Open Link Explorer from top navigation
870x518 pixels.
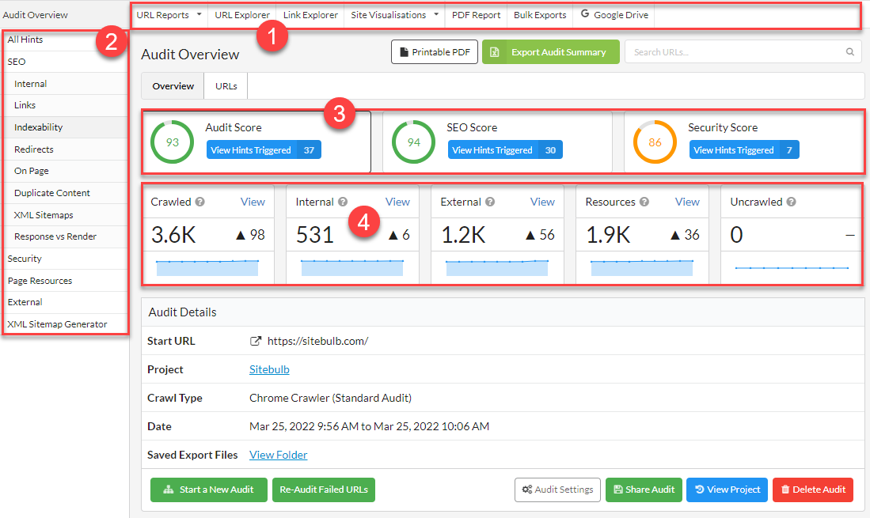coord(310,15)
